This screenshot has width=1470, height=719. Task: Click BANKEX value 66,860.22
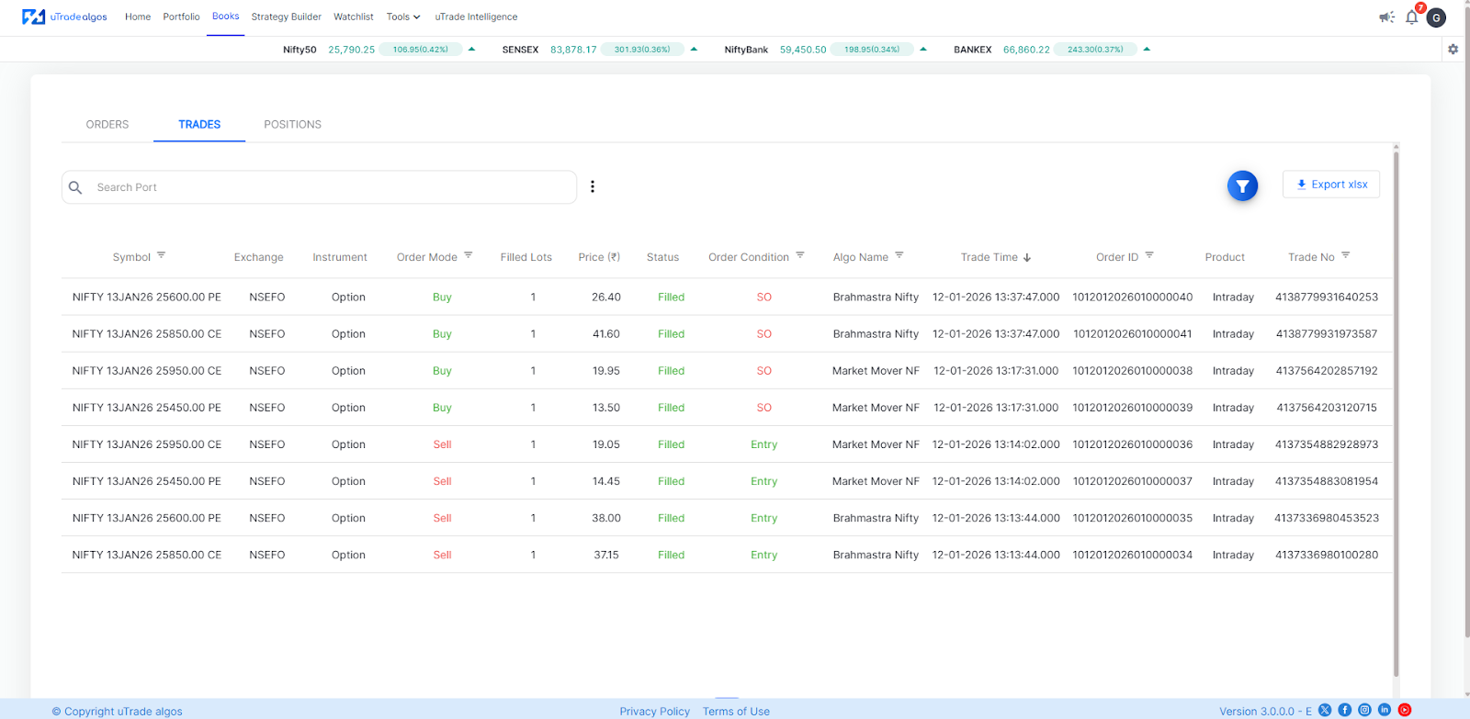point(1026,50)
